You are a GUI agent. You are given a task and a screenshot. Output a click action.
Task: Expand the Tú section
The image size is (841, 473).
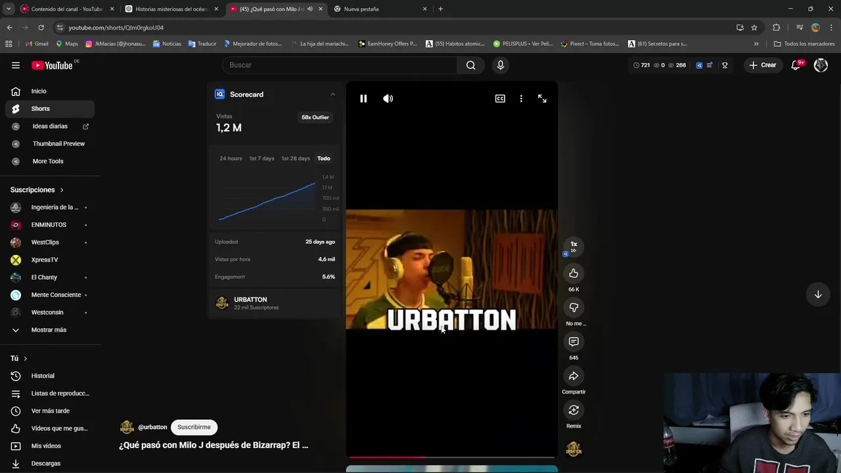pos(19,358)
